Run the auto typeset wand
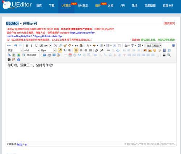The image size is (181, 154). point(70,45)
